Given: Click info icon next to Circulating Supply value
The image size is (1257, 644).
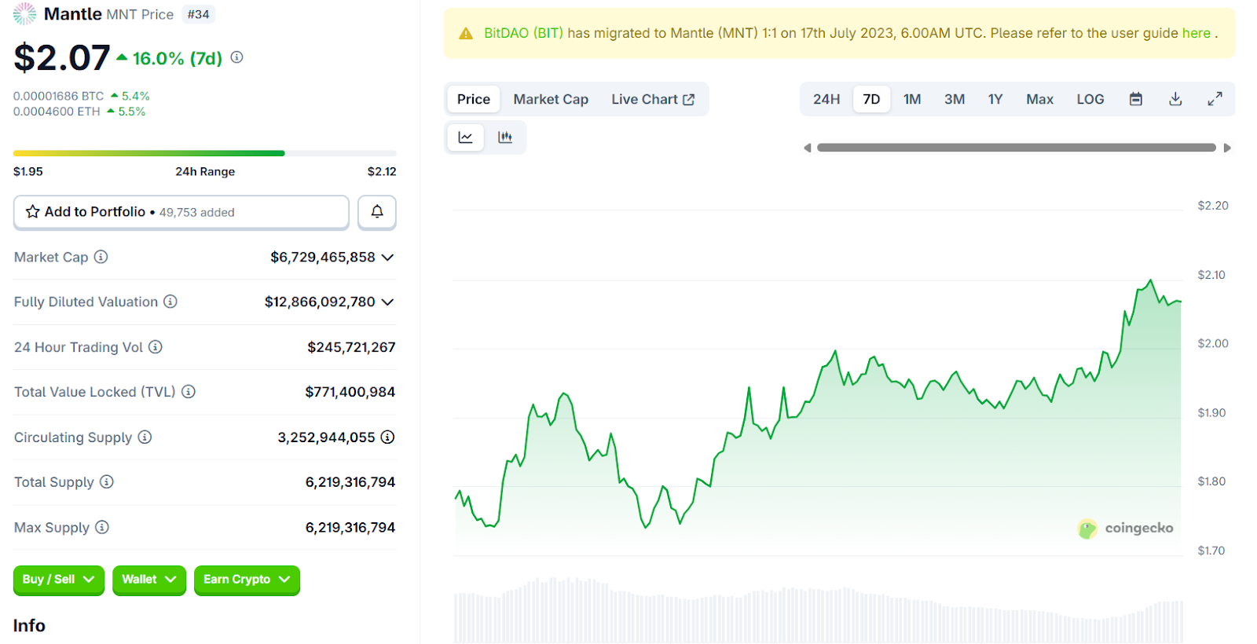Looking at the screenshot, I should pos(387,437).
